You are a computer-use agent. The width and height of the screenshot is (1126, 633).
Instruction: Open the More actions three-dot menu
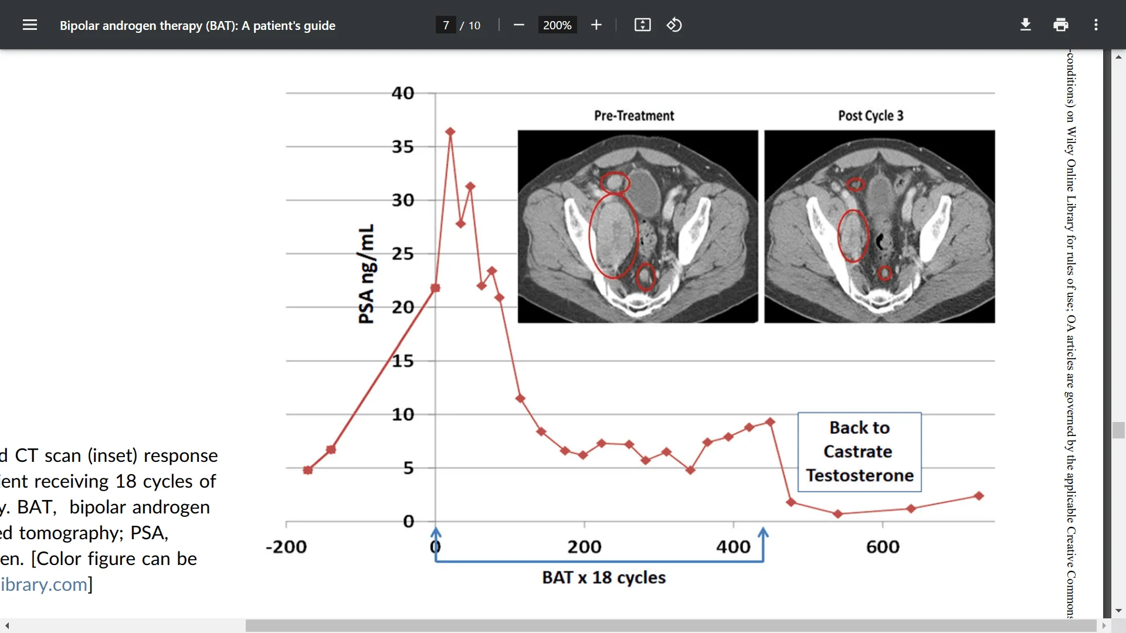pyautogui.click(x=1096, y=25)
